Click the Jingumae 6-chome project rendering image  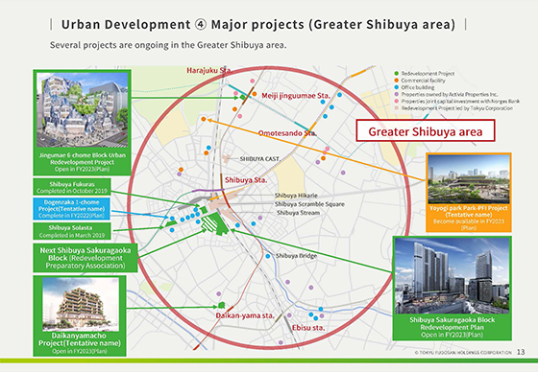[82, 109]
